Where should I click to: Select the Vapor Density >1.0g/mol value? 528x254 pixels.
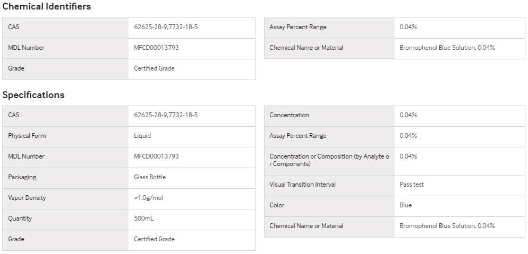149,198
